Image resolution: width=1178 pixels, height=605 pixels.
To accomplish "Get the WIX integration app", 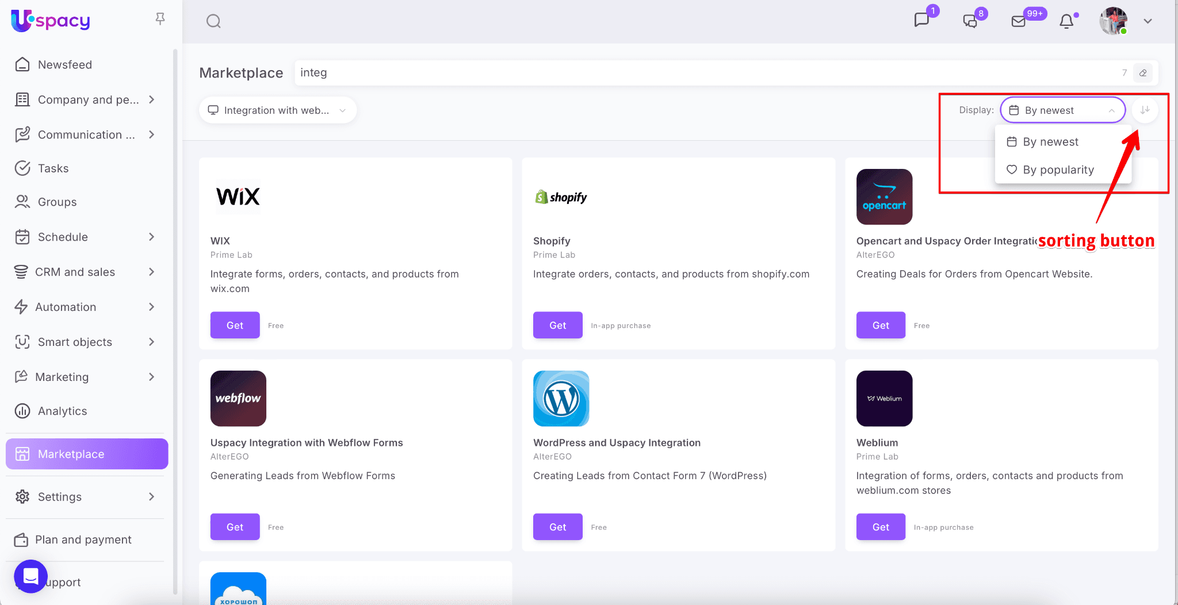I will point(235,325).
